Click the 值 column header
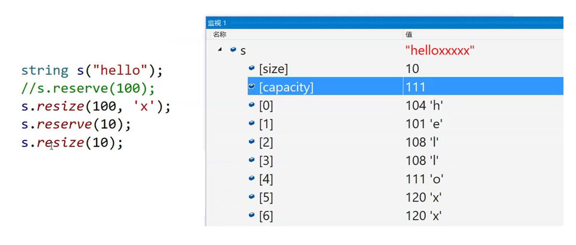Viewport: 576px width, 245px height. [x=409, y=34]
